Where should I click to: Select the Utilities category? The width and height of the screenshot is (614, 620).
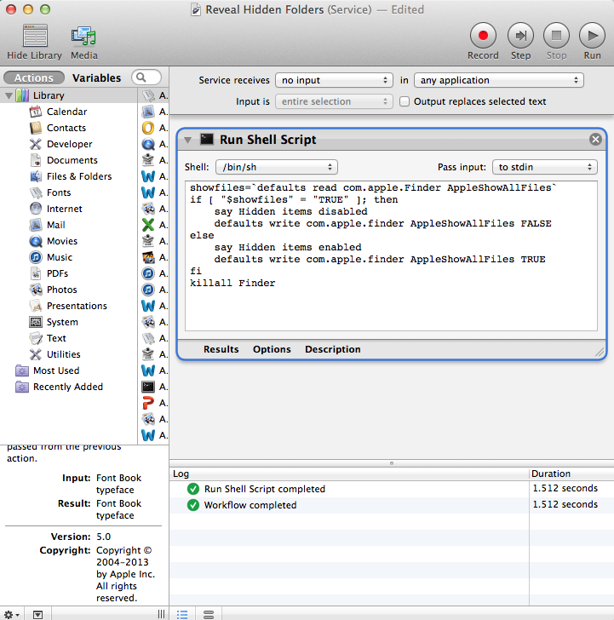point(63,355)
